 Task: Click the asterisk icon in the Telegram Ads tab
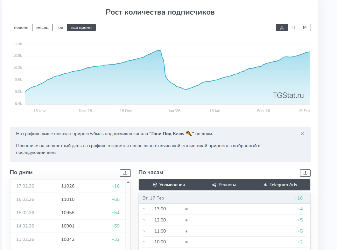point(266,185)
